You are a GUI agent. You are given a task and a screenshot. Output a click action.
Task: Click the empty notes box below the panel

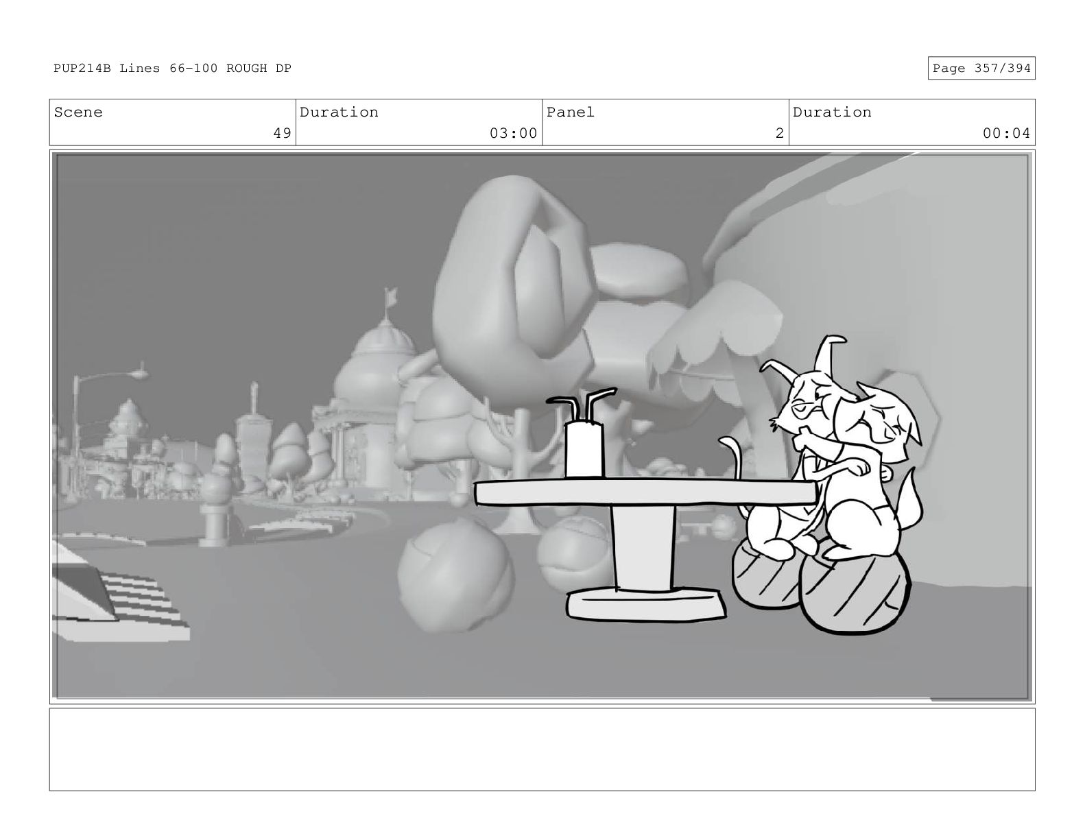click(x=542, y=749)
